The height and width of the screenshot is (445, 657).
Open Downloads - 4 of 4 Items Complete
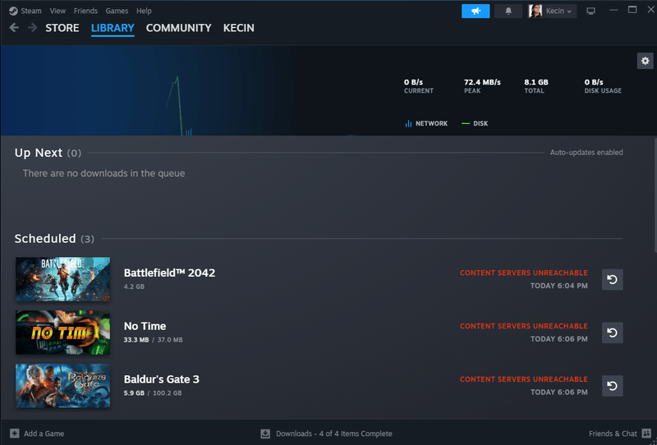[334, 434]
